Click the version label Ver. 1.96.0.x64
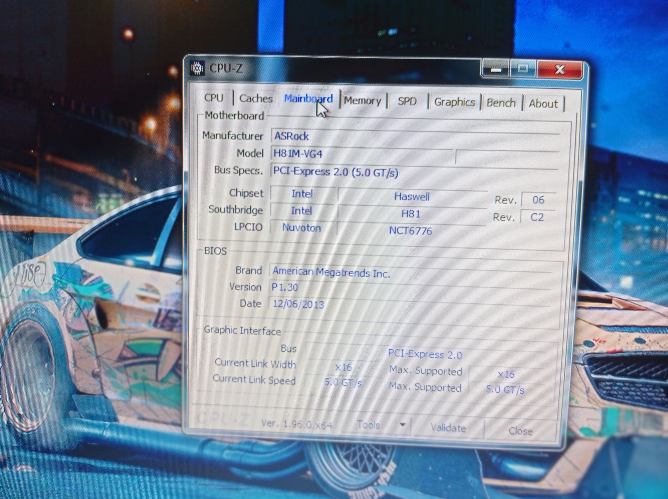The image size is (668, 499). tap(297, 424)
